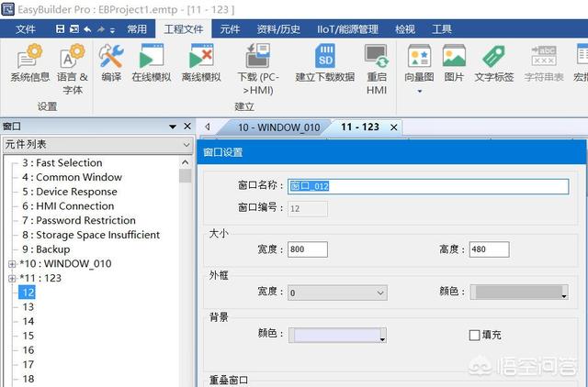
Task: Close the 11 - 123 document tab
Action: (394, 127)
